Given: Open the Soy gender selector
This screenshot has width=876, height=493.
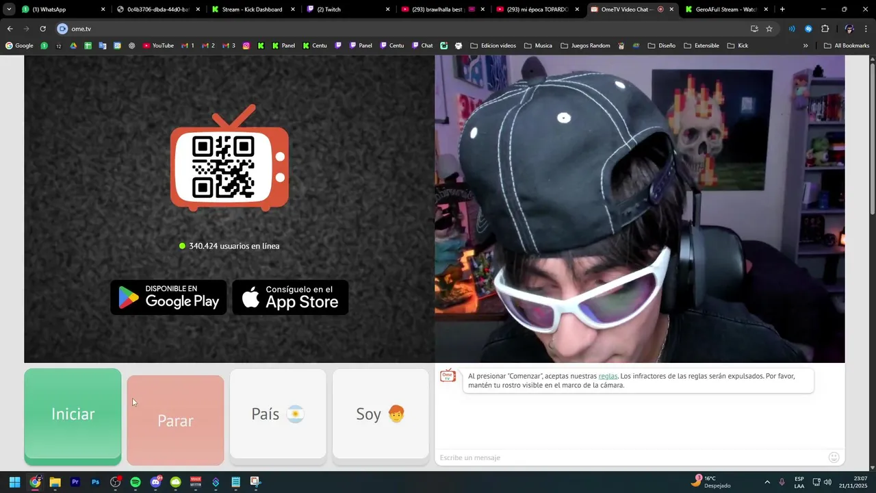Looking at the screenshot, I should point(381,414).
